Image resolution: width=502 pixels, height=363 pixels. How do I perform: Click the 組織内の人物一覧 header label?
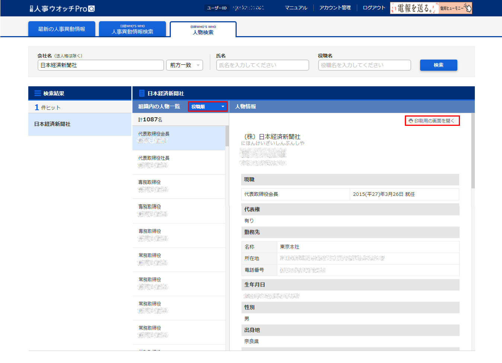[x=159, y=106]
